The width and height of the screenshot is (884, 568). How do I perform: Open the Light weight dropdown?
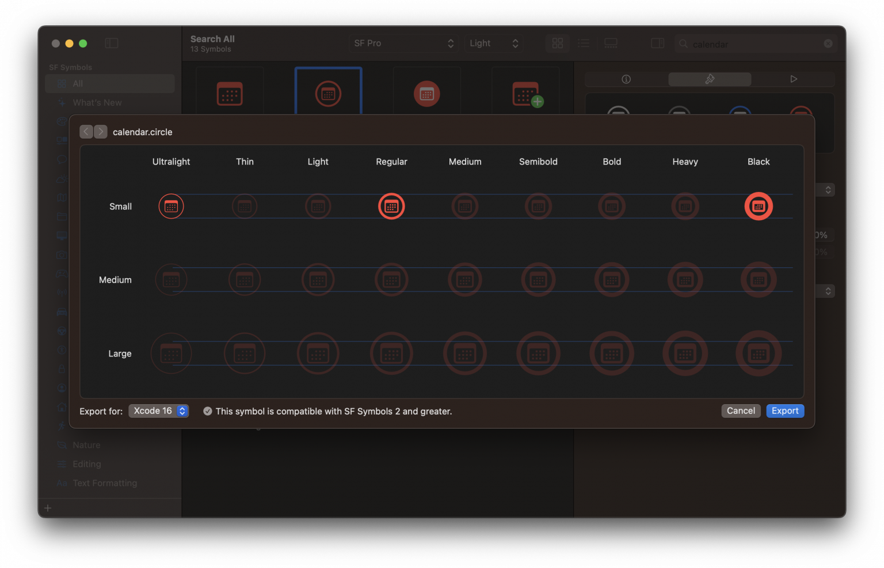pos(493,43)
